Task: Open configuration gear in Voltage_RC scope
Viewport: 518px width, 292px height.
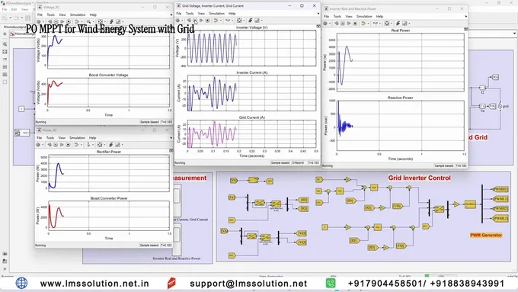Action: coord(38,21)
